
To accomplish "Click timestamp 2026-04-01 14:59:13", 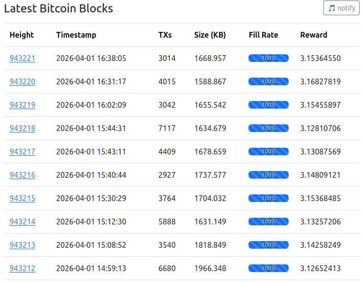I will pos(91,268).
